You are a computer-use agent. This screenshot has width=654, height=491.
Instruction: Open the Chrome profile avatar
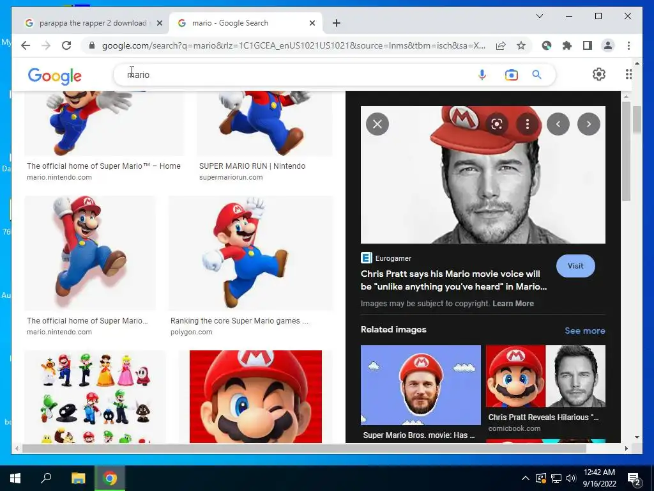608,45
